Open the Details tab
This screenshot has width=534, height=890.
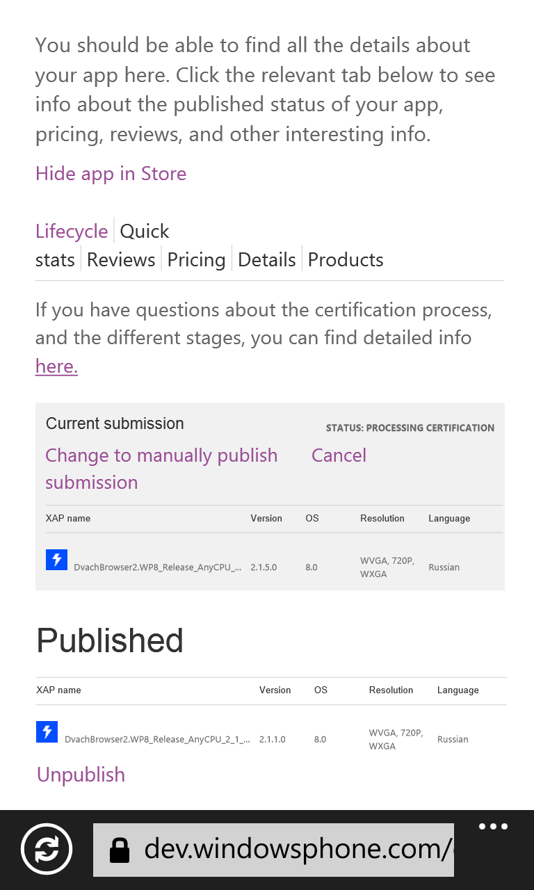pos(267,259)
